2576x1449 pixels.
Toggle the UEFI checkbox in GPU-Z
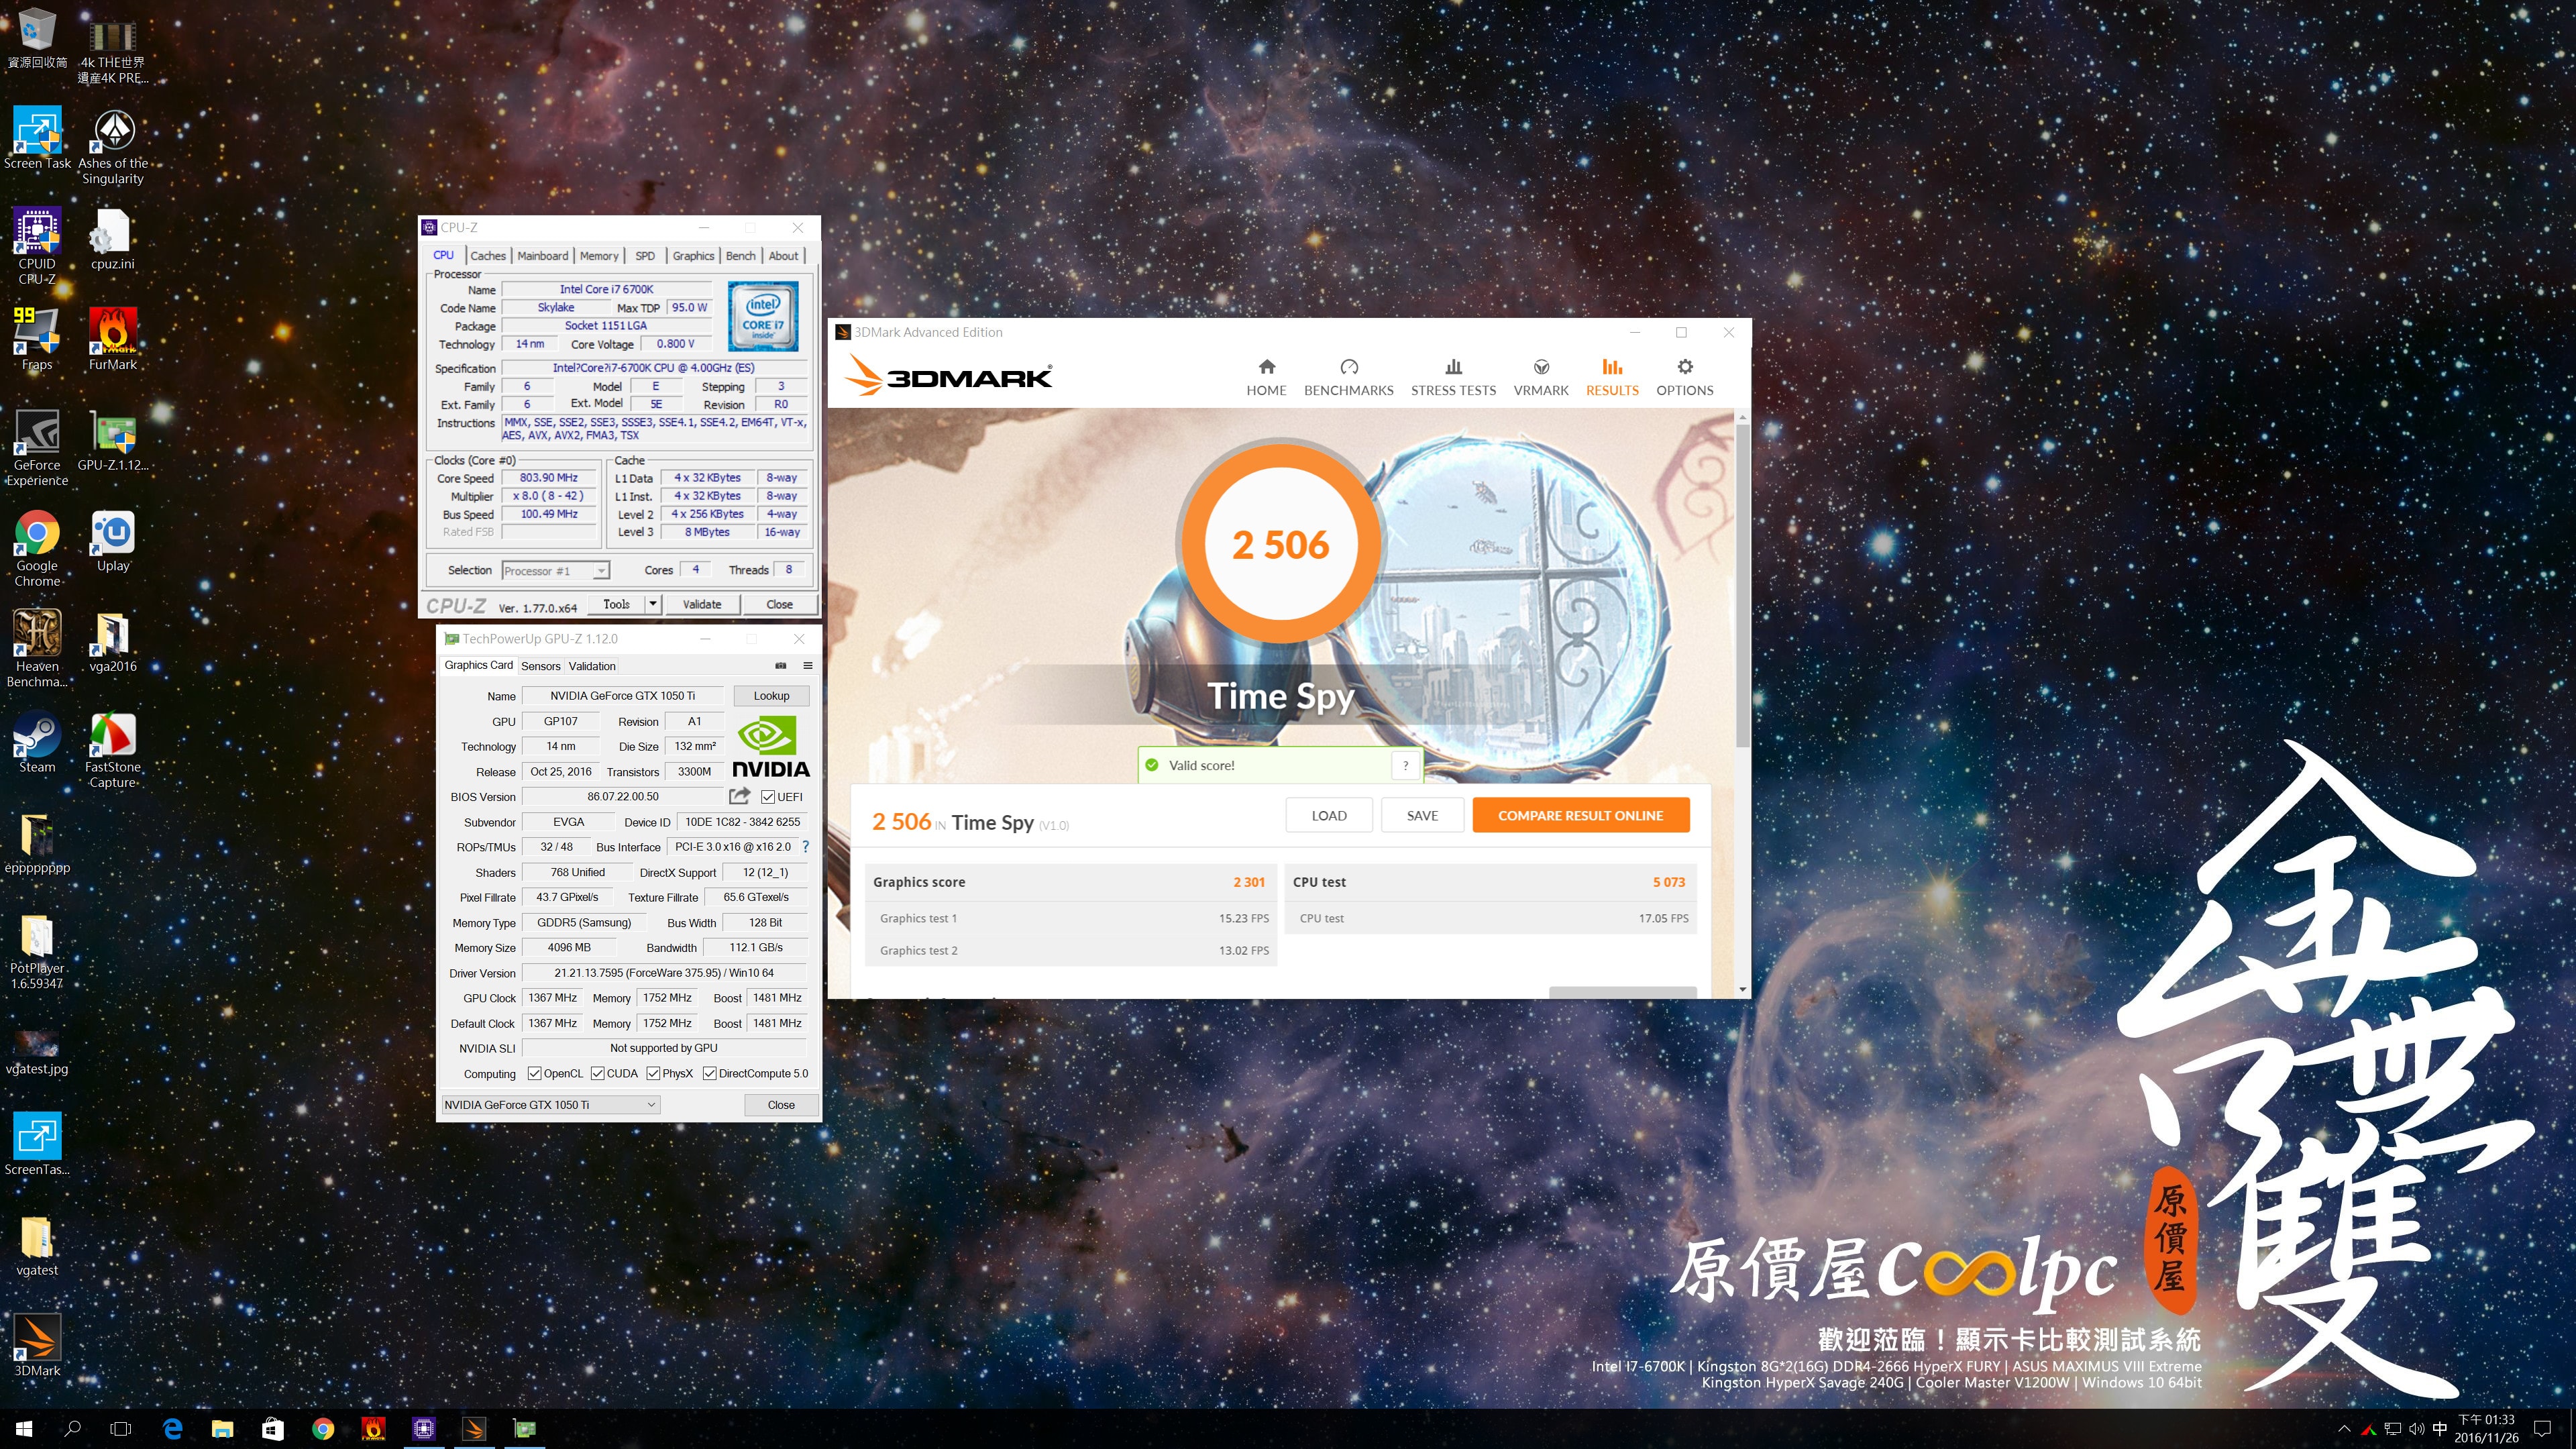(x=768, y=797)
